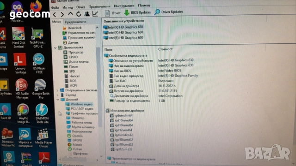Open the user icon in toolbar
The image size is (296, 166).
coord(87,14)
